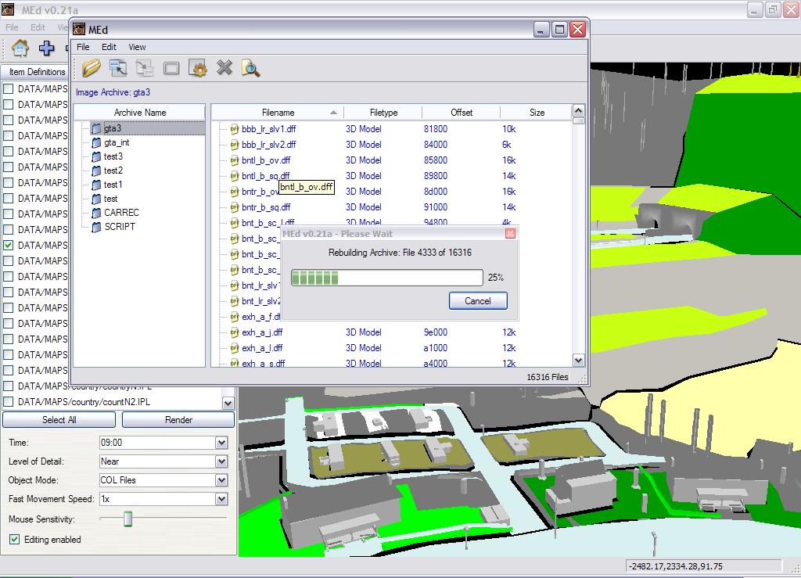Click the Archive Name column header
This screenshot has width=801, height=578.
pos(139,113)
